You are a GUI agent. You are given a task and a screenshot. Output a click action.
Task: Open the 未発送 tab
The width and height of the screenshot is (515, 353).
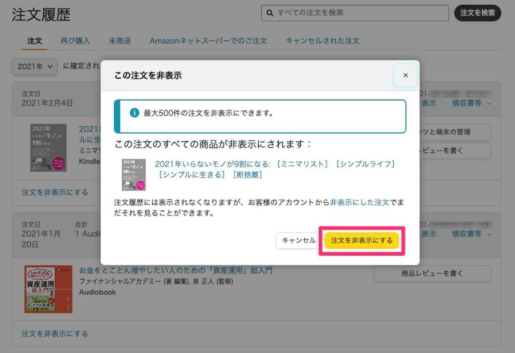click(x=120, y=41)
